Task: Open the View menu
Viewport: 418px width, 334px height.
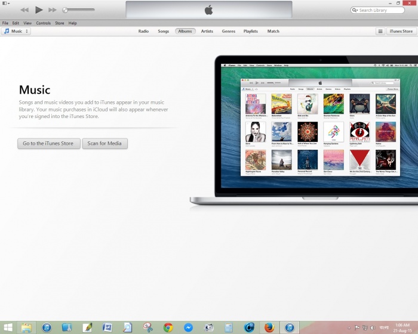Action: coord(27,23)
